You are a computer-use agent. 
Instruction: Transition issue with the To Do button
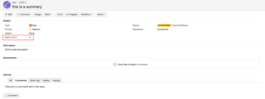[60, 14]
